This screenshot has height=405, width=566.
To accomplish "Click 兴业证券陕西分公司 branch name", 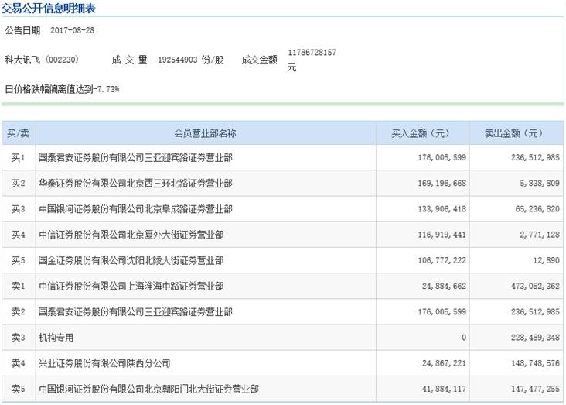I will tap(104, 363).
